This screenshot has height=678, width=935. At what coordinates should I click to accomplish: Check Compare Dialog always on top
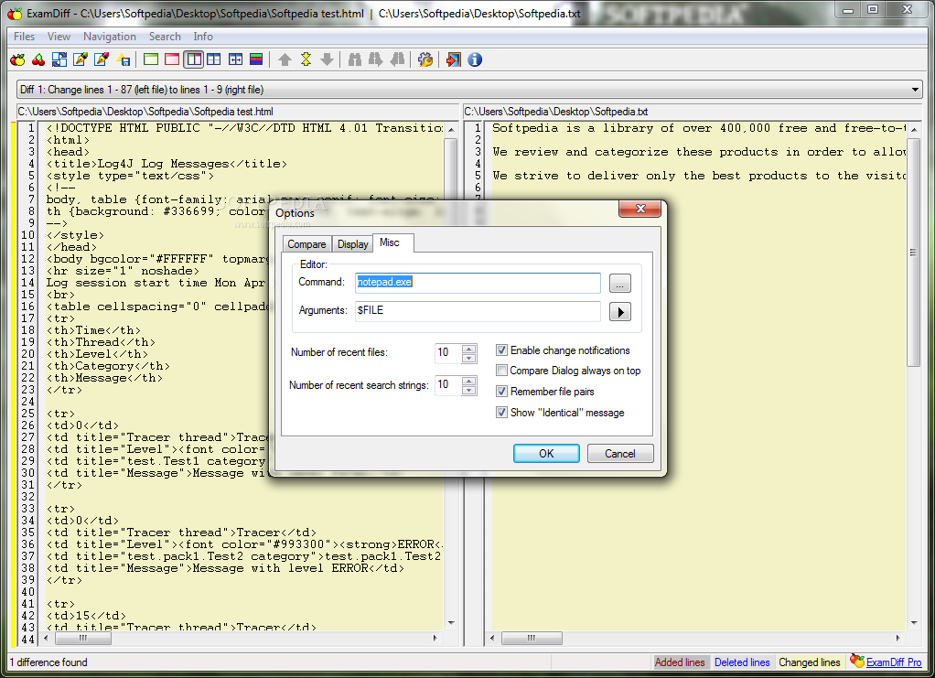501,371
